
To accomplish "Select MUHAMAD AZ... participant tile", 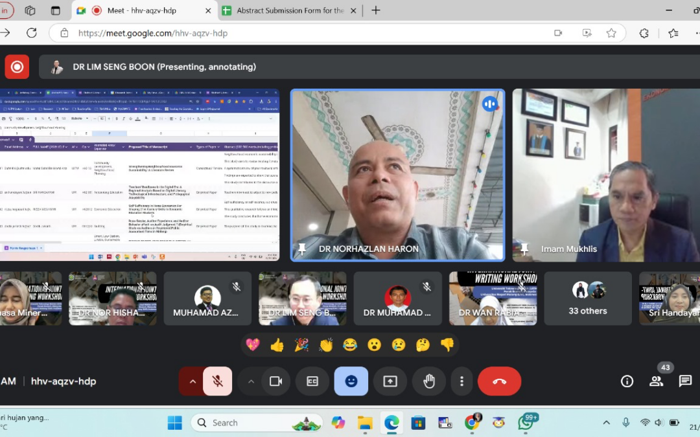I will coord(207,298).
